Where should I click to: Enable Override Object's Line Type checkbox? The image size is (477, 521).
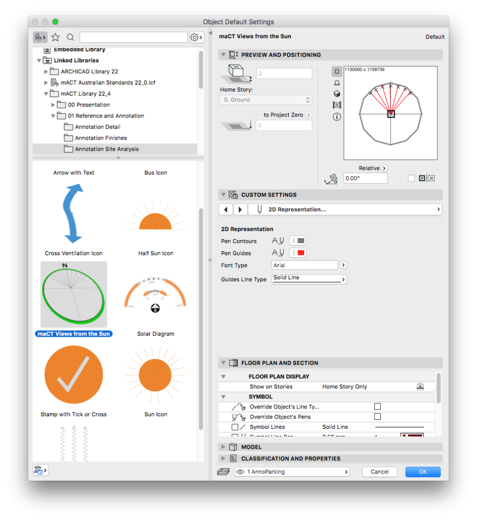tap(377, 407)
